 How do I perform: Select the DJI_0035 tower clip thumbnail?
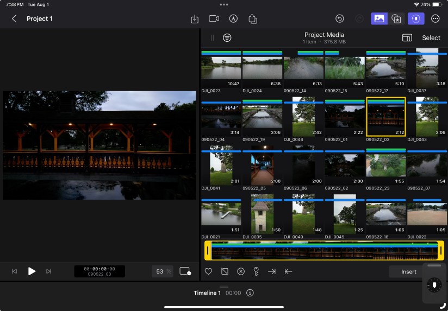point(262,215)
